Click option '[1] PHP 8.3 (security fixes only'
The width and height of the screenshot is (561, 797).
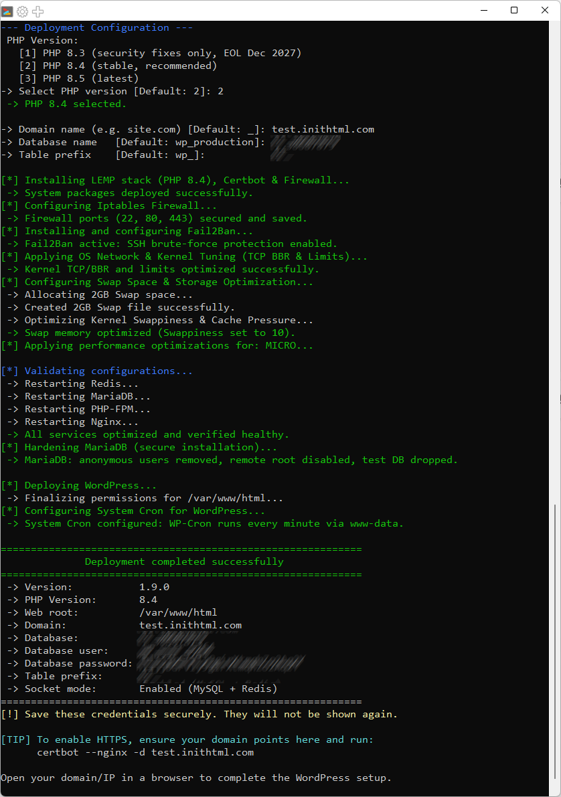pyautogui.click(x=160, y=53)
